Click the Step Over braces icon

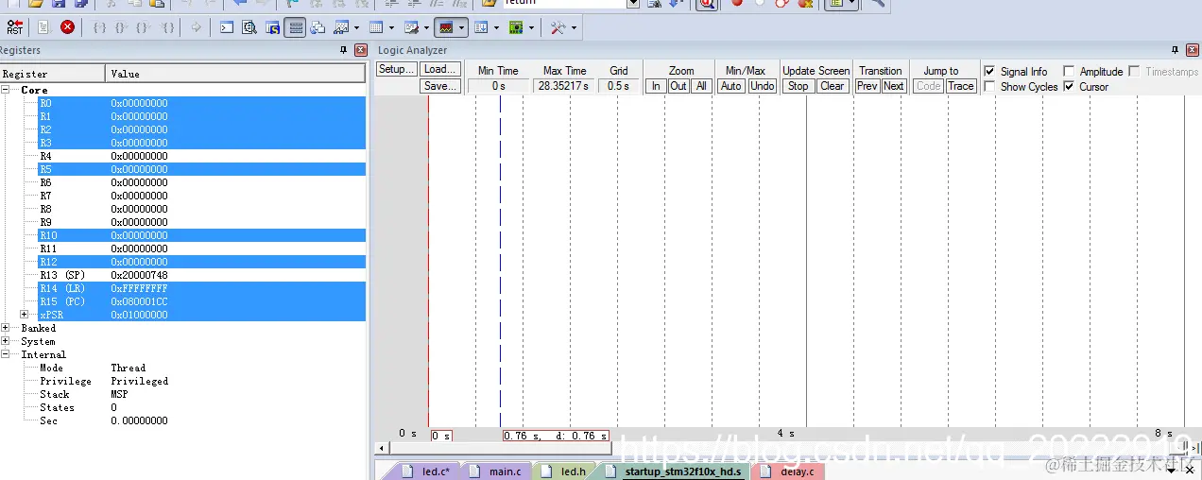[122, 27]
